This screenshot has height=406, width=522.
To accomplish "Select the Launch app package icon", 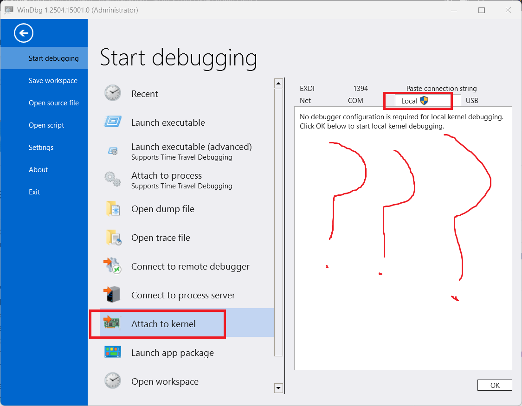I will pos(113,352).
